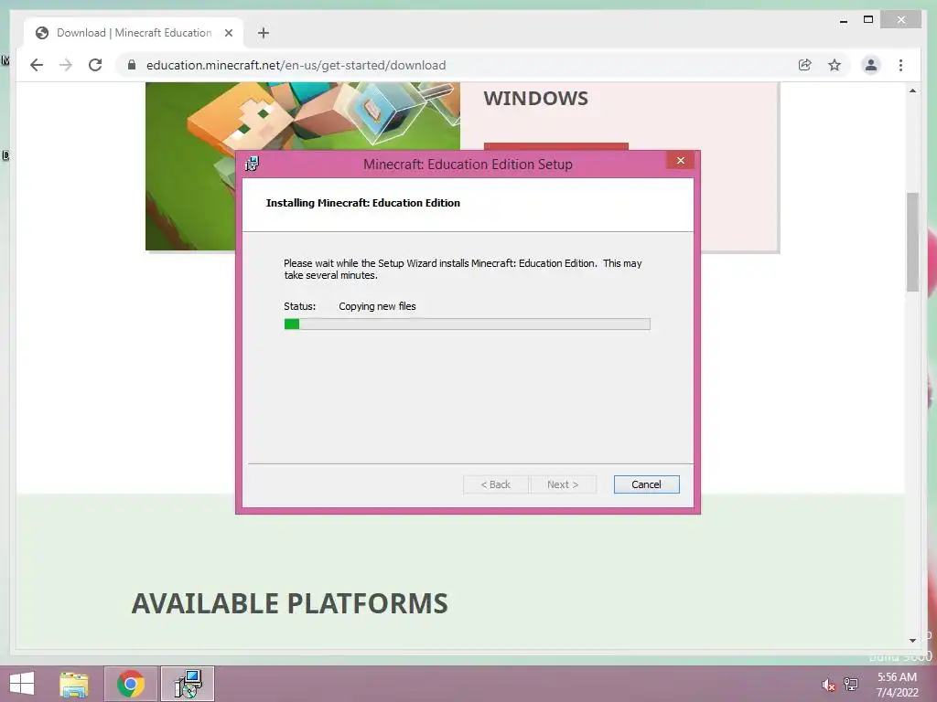Click the share page icon
Viewport: 937px width, 702px height.
(x=805, y=65)
